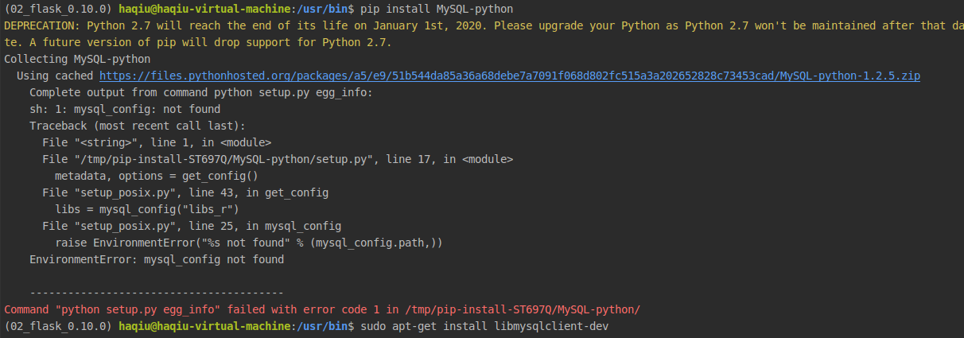Select 'sh: 1: mysql_config: not found' line

click(x=125, y=109)
